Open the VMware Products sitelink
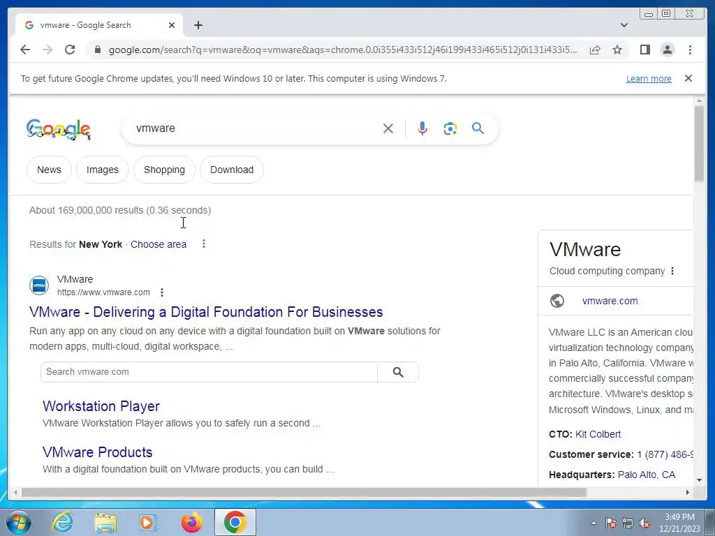The height and width of the screenshot is (536, 715). pos(98,452)
